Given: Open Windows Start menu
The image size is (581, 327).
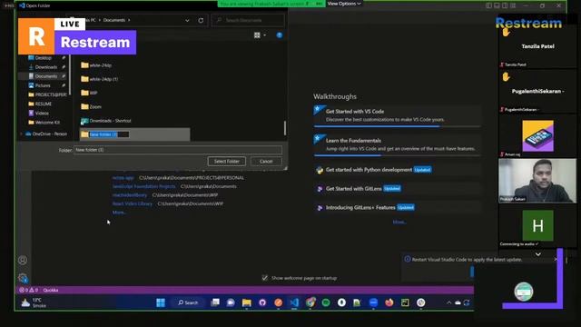Looking at the screenshot, I should [x=161, y=302].
